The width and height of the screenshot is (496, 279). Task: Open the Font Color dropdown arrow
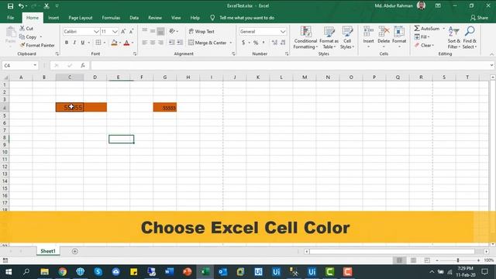(133, 43)
